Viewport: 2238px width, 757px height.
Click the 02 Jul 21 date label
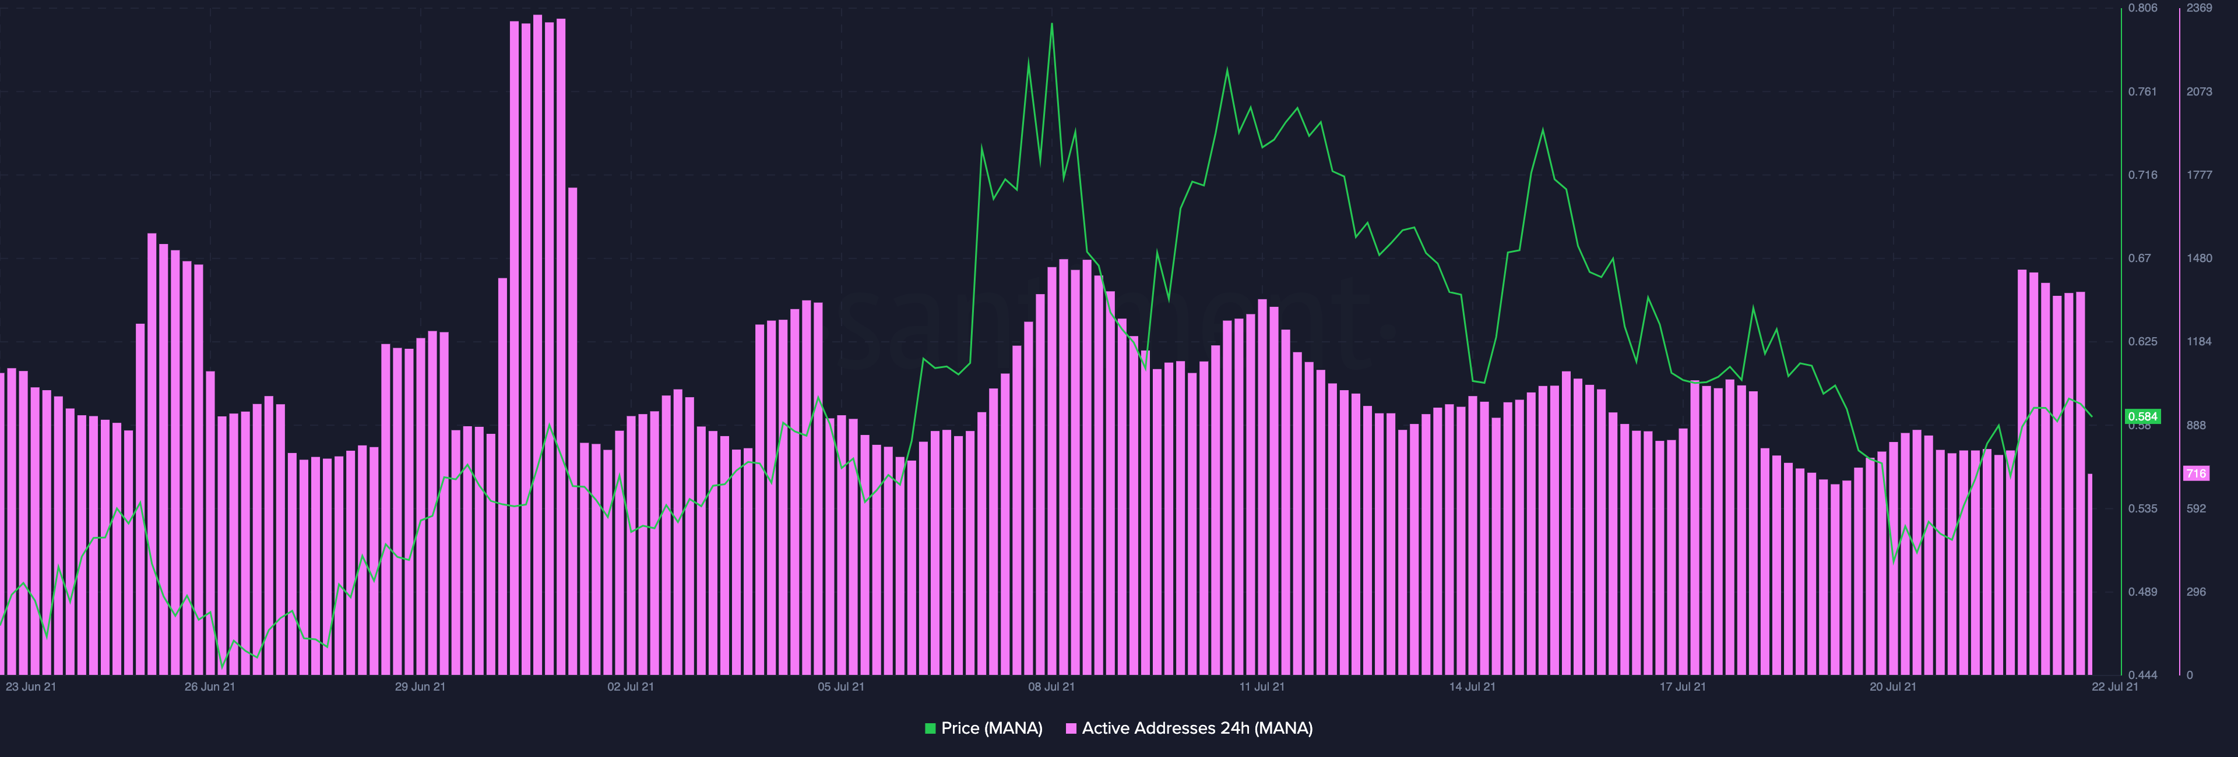coord(630,687)
